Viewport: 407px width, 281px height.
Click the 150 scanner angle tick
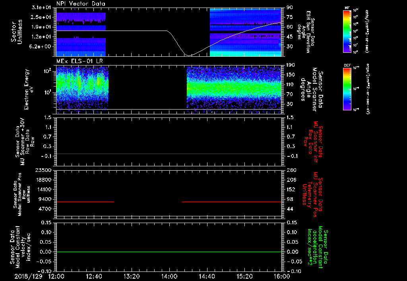click(x=291, y=75)
